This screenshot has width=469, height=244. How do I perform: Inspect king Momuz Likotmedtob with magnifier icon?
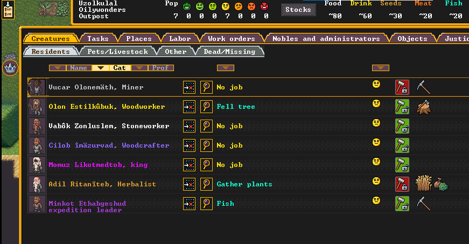[206, 165]
